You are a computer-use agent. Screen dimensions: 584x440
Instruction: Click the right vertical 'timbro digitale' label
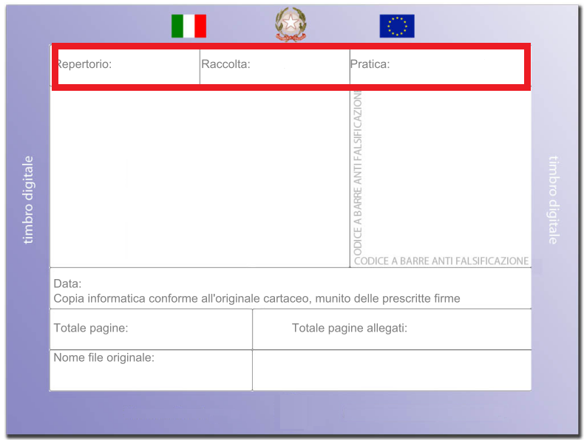click(x=554, y=199)
